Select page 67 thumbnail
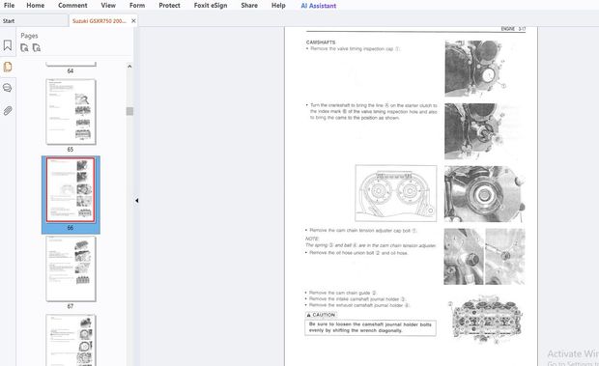 pos(71,268)
